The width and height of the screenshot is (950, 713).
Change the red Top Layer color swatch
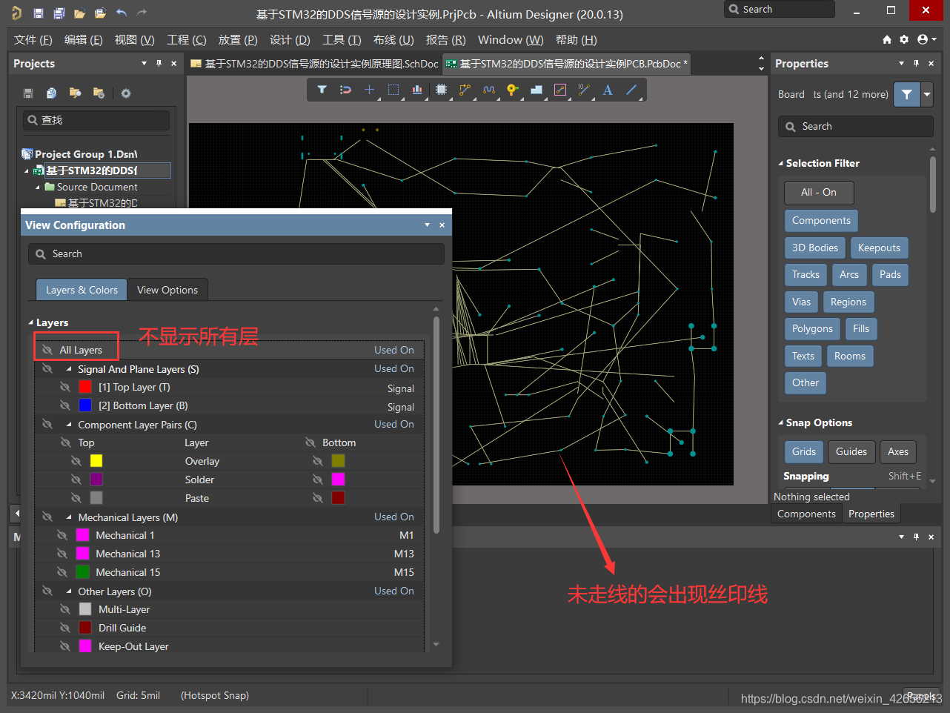[85, 387]
